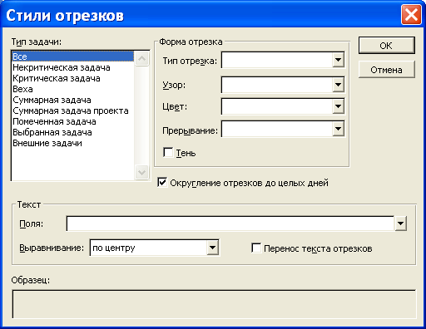Select 'Все' in the task type list

coord(73,56)
